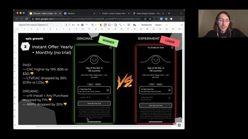Viewport: 248px width, 139px height.
Task: Click the Shape tool icon
Action: pyautogui.click(x=116, y=25)
